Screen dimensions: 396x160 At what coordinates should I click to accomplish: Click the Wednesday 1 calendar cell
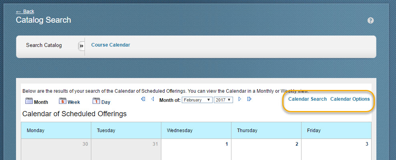point(196,149)
